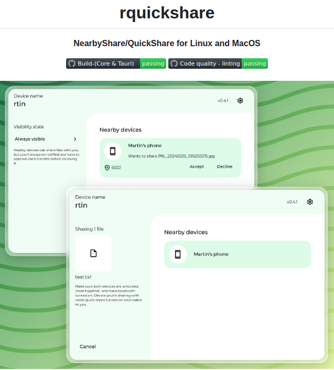Open Always visible visibility option
The image size is (334, 370).
(46, 139)
